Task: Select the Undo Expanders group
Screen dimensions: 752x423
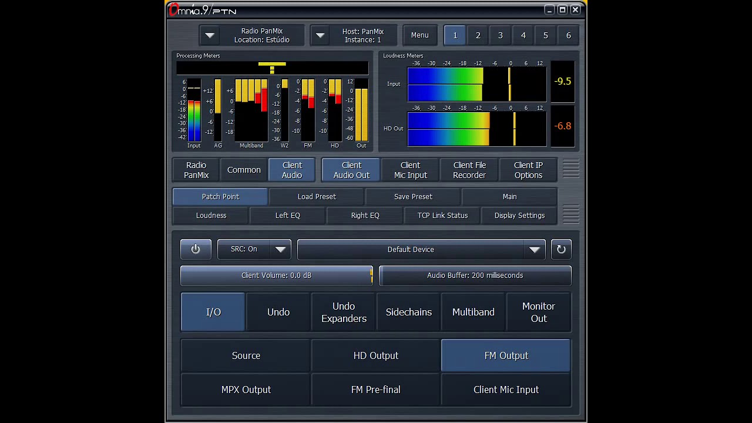Action: tap(344, 312)
